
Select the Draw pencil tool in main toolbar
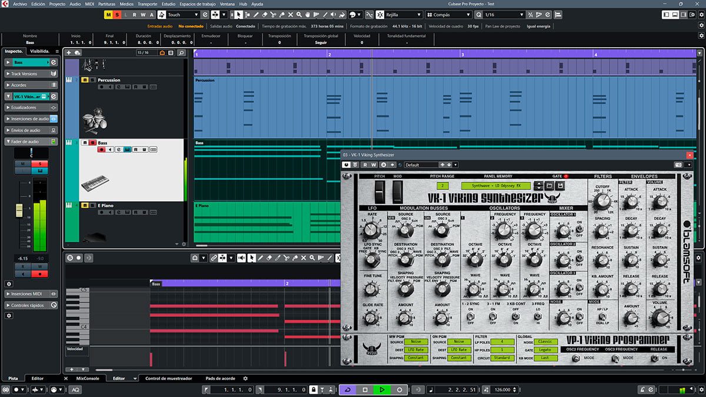257,14
